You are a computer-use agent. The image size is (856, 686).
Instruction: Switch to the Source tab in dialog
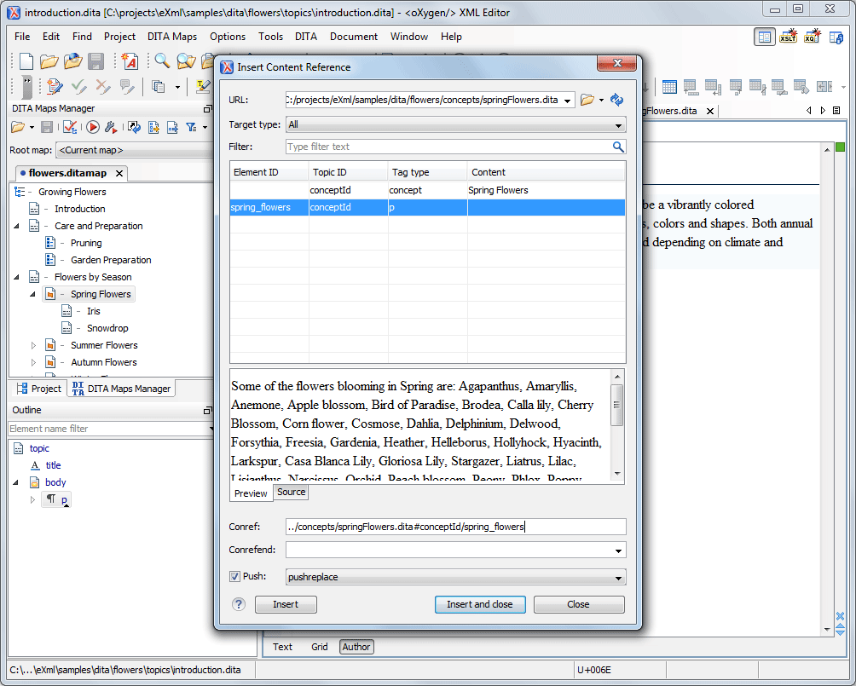coord(291,492)
